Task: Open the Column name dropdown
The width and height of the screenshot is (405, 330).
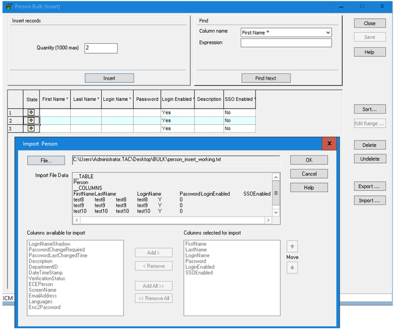Action: [x=328, y=32]
